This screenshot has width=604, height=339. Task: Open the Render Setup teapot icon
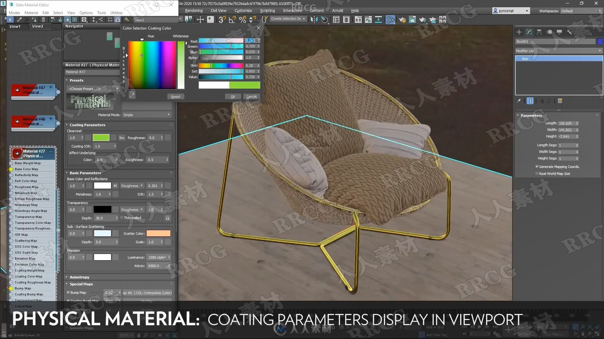402,20
